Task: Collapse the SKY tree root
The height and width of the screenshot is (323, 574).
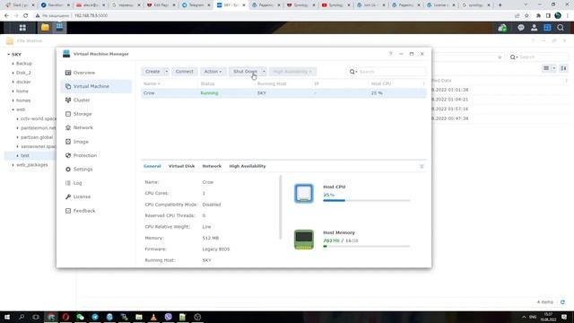Action: click(x=8, y=54)
